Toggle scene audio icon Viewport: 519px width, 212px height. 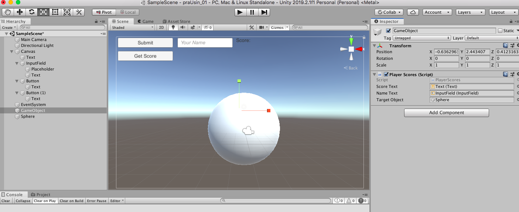(182, 27)
